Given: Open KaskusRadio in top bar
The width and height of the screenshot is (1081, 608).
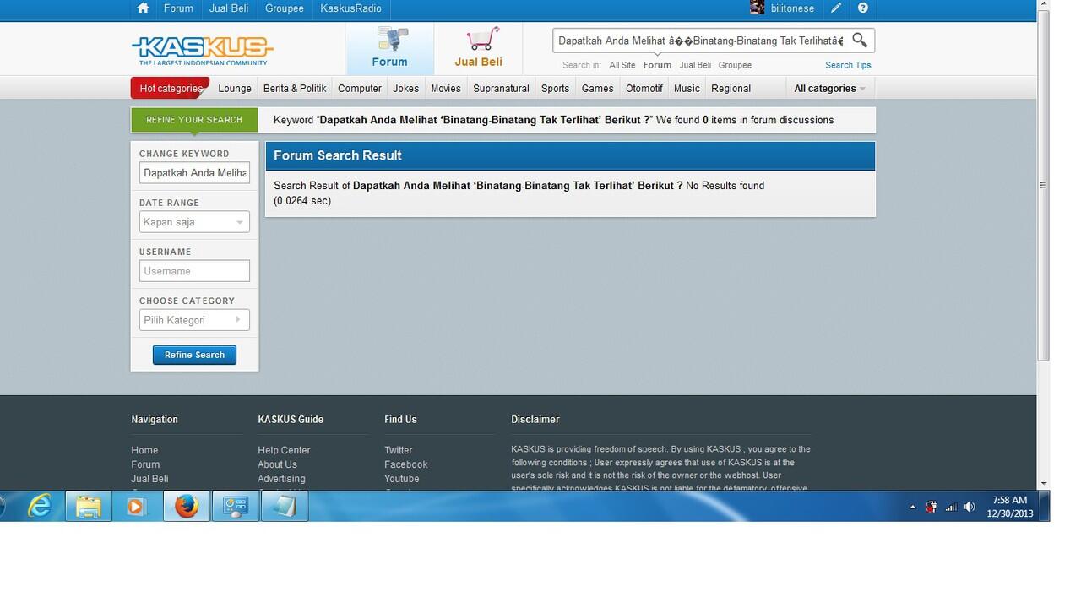Looking at the screenshot, I should [350, 8].
